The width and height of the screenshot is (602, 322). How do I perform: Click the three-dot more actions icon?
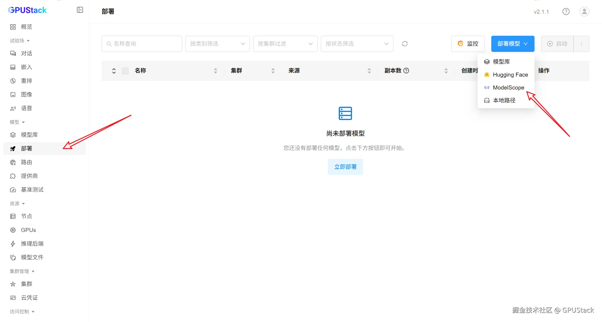pyautogui.click(x=581, y=44)
